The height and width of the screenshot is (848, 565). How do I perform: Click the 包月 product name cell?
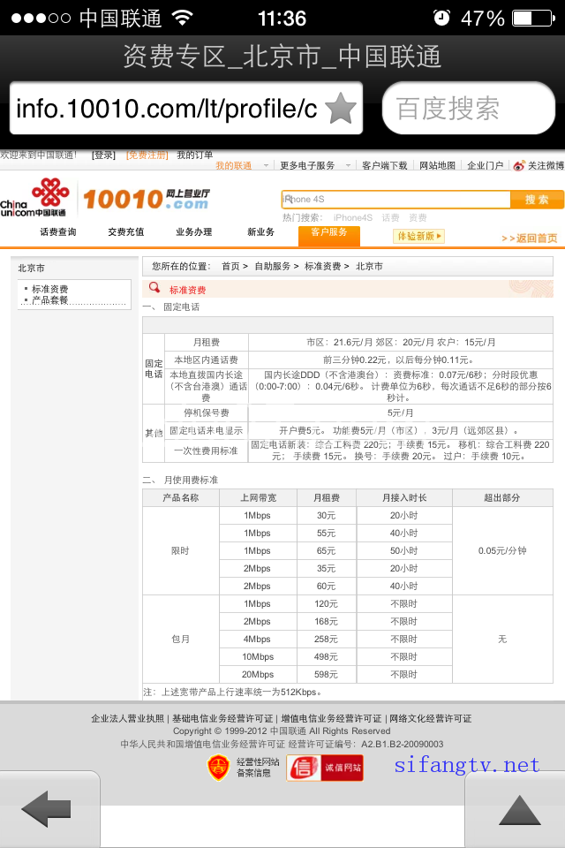[181, 640]
